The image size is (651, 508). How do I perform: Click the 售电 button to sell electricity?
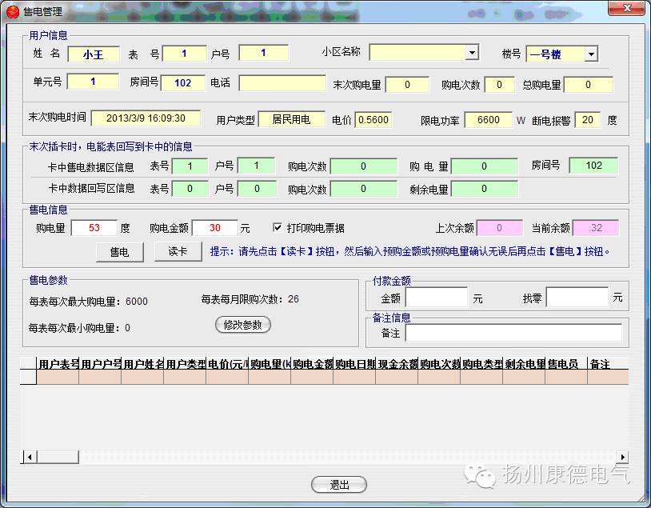118,252
